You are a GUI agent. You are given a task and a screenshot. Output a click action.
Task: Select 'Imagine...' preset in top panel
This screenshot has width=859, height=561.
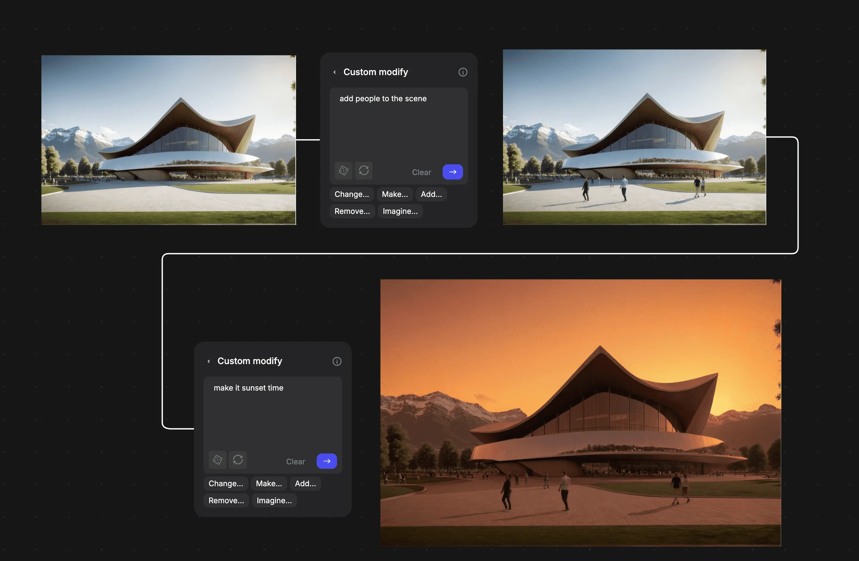click(x=400, y=211)
